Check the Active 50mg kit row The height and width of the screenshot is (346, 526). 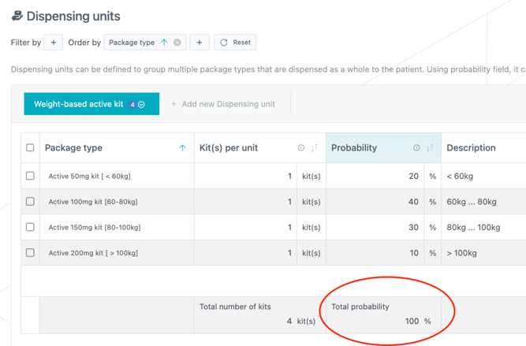point(30,177)
